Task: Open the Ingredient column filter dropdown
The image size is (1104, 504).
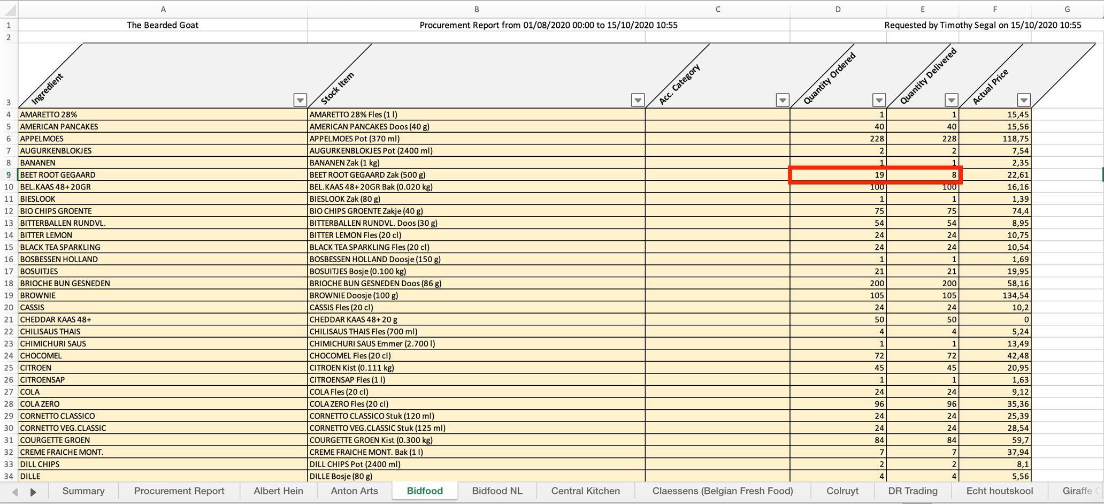Action: pyautogui.click(x=300, y=100)
